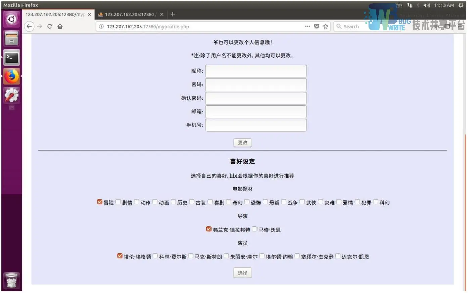The image size is (468, 293).
Task: Open system power gear menu
Action: click(x=461, y=5)
